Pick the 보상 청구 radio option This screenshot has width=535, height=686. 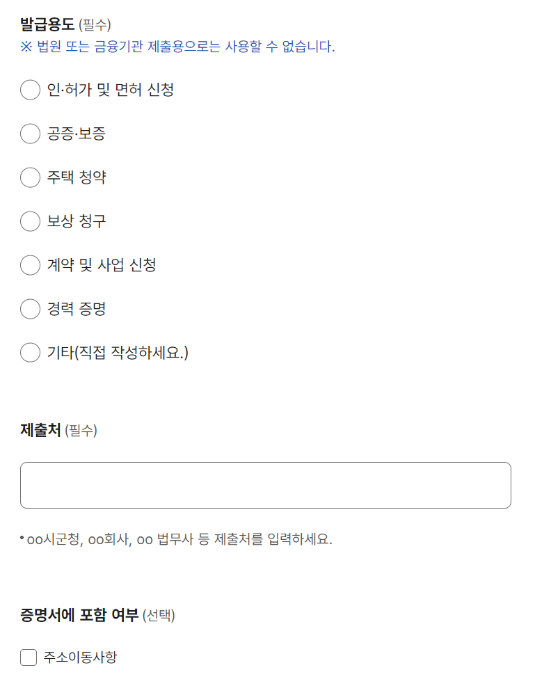pyautogui.click(x=30, y=221)
